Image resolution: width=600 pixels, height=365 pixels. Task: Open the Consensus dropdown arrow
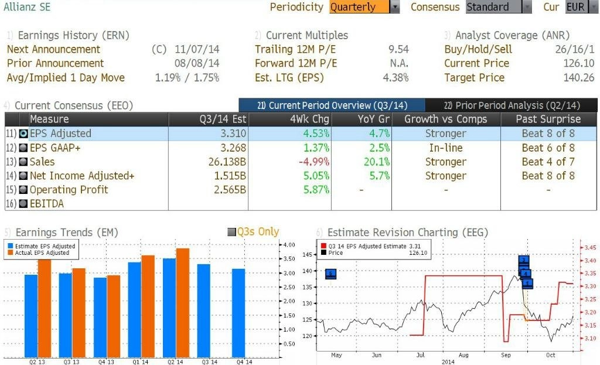[527, 7]
